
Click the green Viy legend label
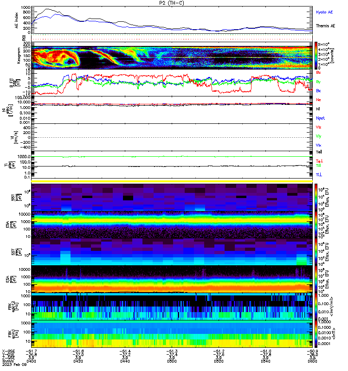click(x=318, y=136)
